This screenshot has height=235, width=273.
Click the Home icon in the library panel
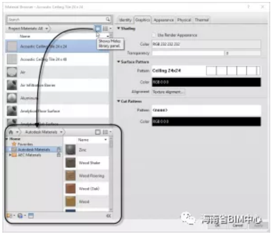coord(11,132)
